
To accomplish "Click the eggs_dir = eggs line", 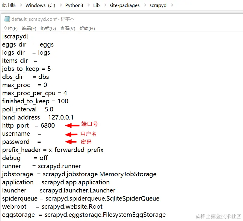I will click(x=28, y=45).
